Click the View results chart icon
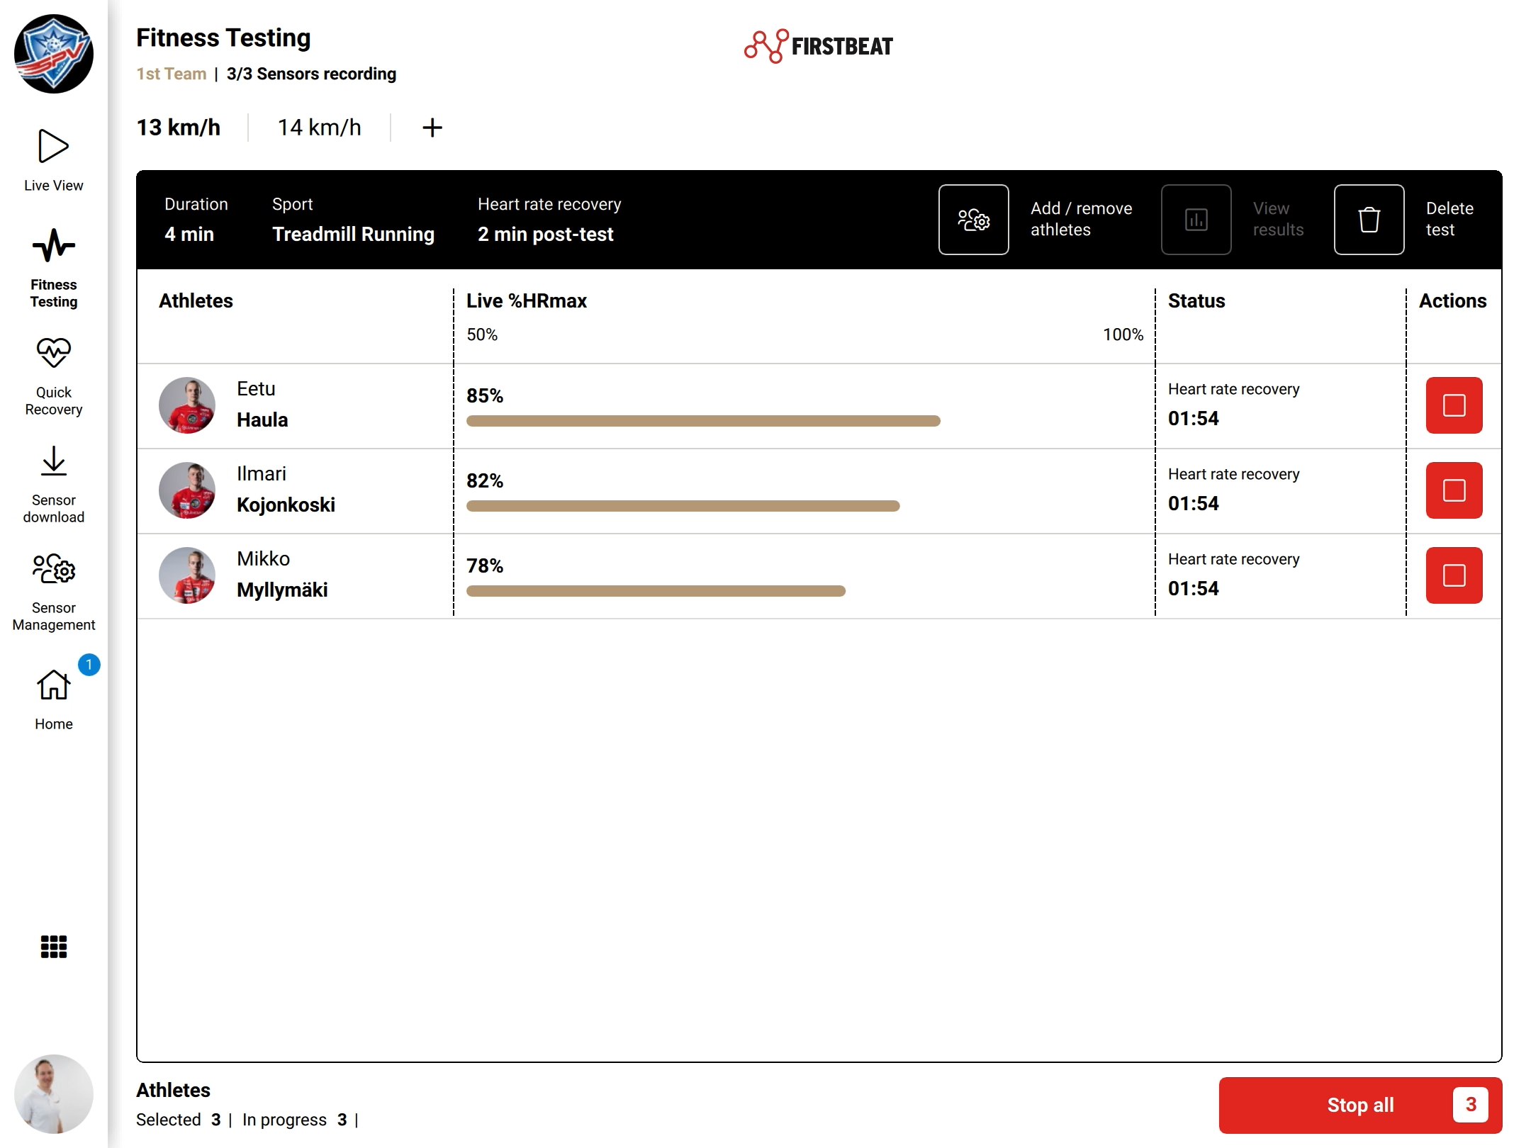 1196,220
